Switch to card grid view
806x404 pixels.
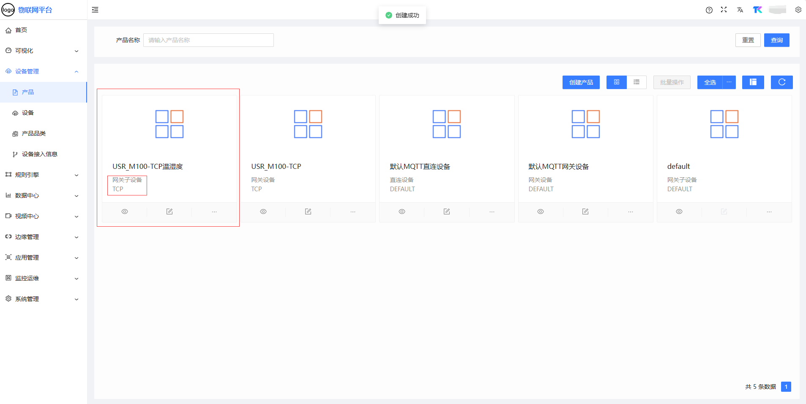617,82
